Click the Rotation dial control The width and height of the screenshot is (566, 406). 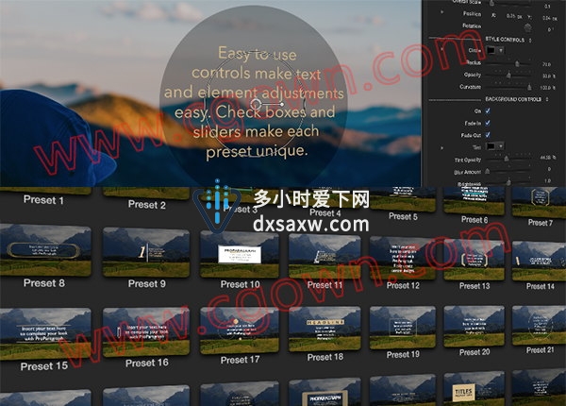point(527,26)
